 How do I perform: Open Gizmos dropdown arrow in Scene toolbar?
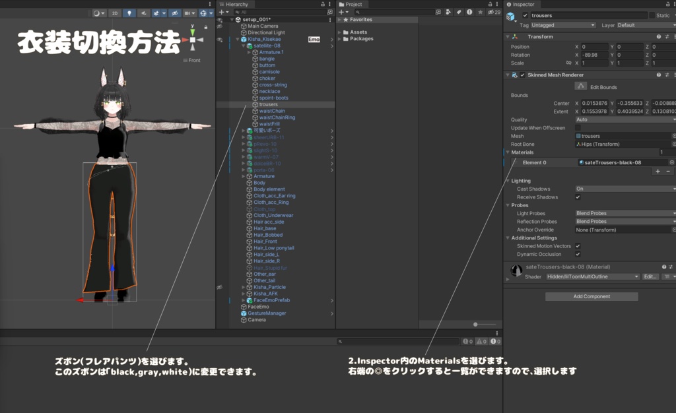pos(211,13)
